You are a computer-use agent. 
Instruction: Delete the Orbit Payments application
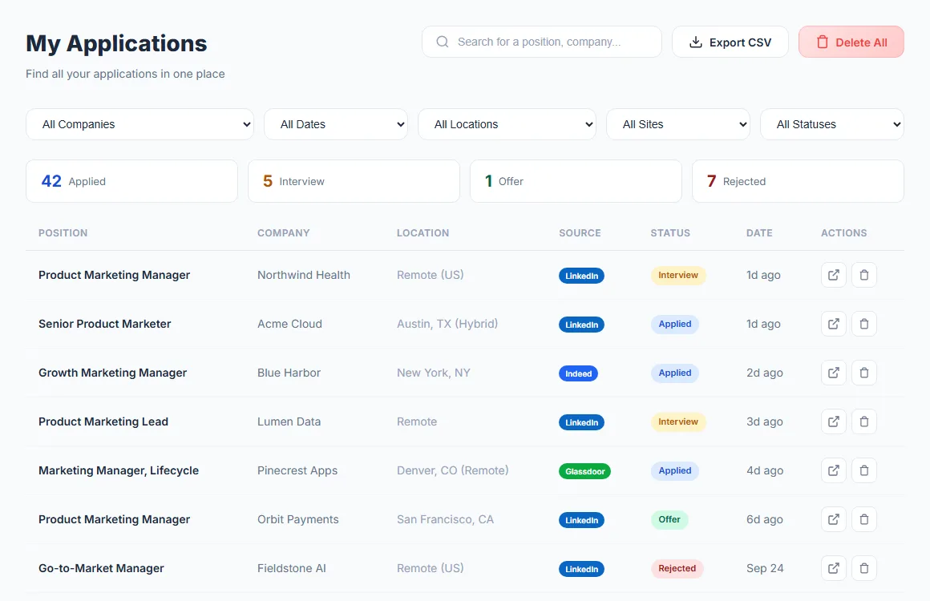[x=864, y=519]
